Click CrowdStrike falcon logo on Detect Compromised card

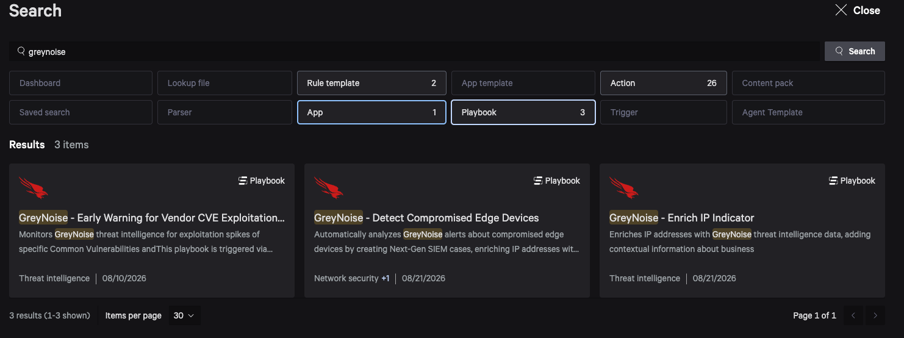tap(329, 187)
